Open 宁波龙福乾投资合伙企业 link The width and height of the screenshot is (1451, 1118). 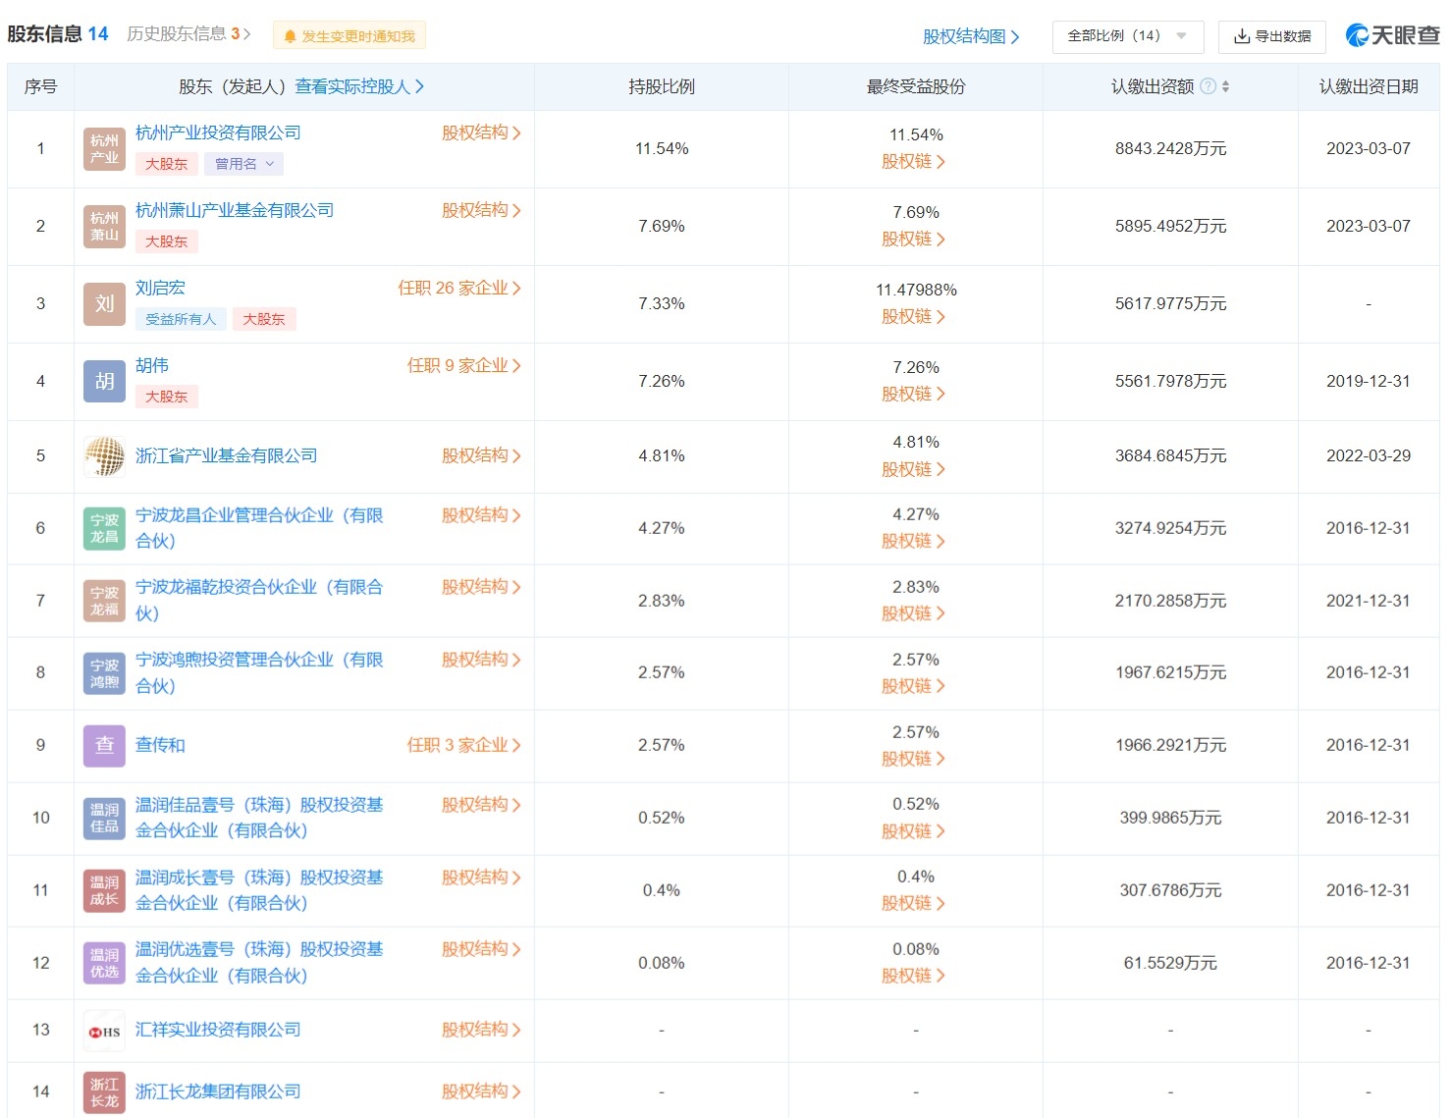point(259,600)
